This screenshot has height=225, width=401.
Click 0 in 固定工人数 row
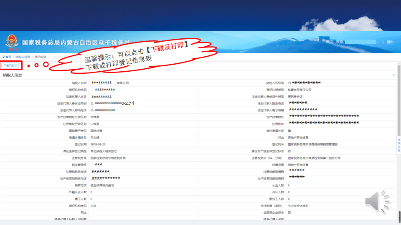click(x=289, y=199)
